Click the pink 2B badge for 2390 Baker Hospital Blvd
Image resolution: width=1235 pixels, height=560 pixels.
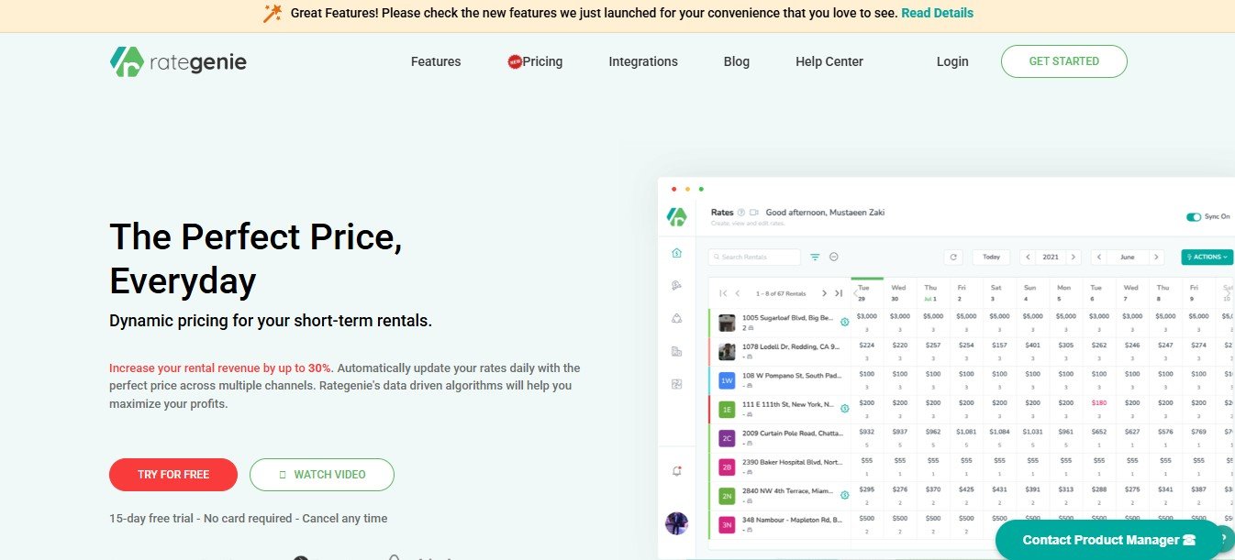pos(727,467)
